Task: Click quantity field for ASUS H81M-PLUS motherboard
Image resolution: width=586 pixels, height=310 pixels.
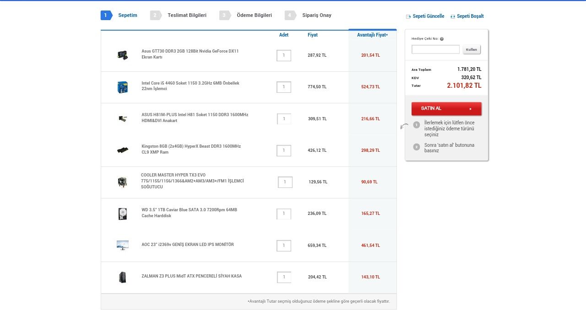Action: (284, 119)
